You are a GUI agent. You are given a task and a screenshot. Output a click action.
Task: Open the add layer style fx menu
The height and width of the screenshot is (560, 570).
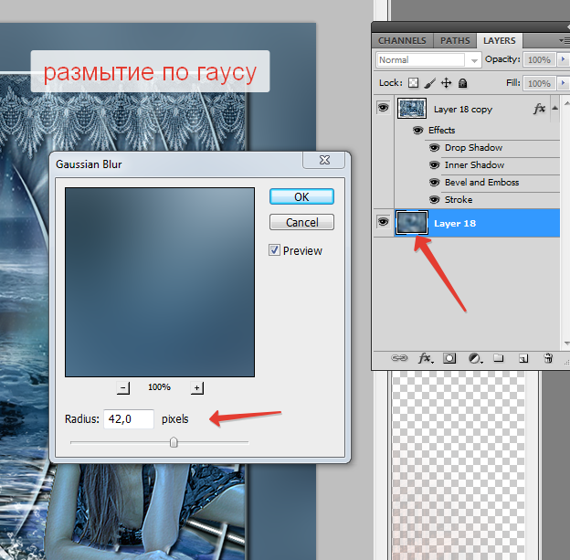point(426,358)
